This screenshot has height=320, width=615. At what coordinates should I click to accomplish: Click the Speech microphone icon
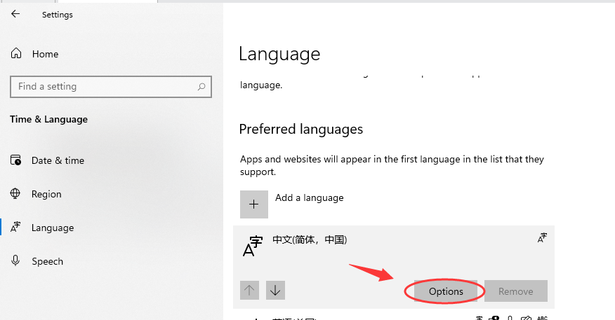16,261
